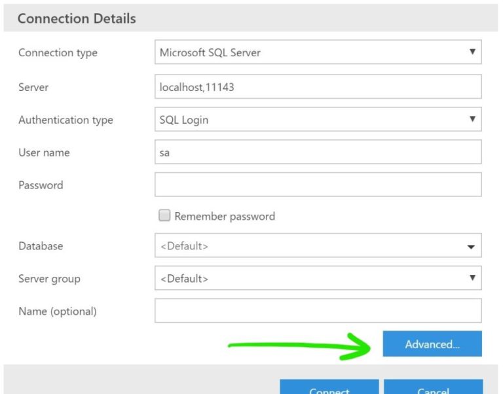Click the 'Remember password' label text
This screenshot has width=503, height=394.
(225, 216)
